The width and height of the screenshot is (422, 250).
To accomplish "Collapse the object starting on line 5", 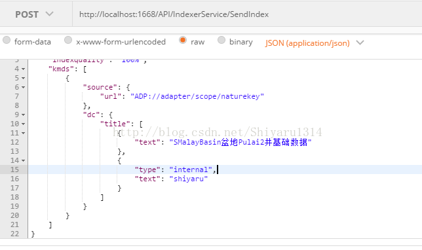I will point(24,79).
